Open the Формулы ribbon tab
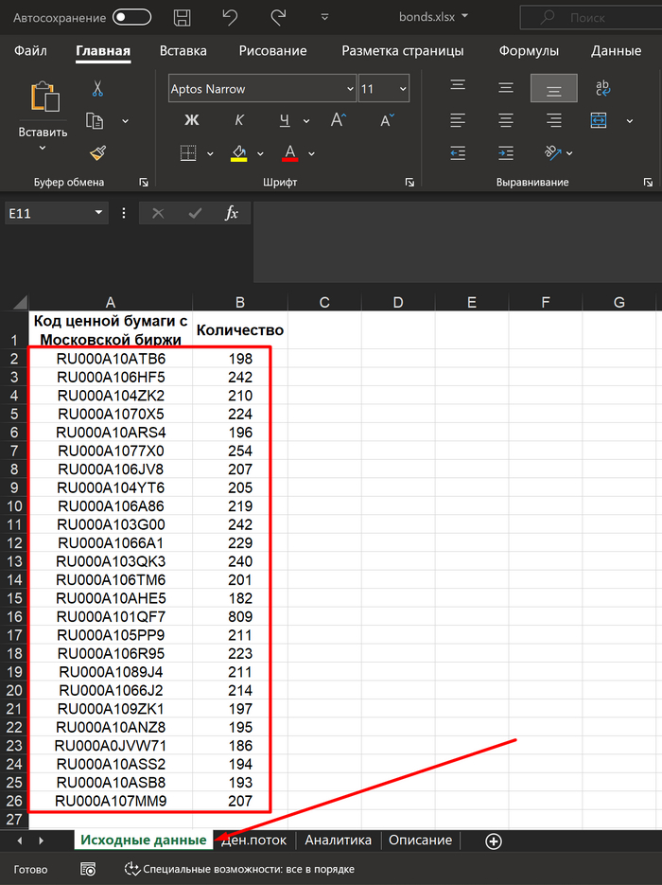The image size is (662, 885). click(x=529, y=51)
